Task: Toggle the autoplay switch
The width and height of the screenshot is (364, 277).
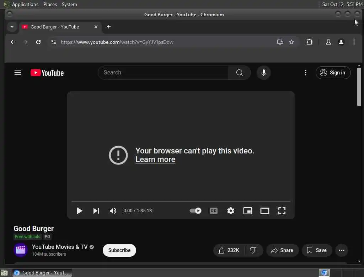Action: (196, 211)
